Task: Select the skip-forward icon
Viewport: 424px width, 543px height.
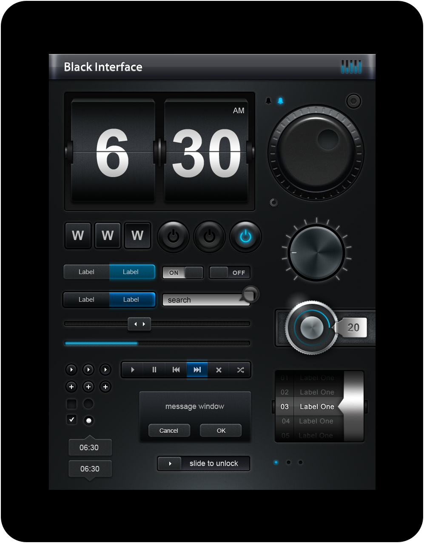Action: click(x=197, y=370)
